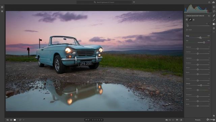Open the cloud sync status icon
This screenshot has height=122, width=216.
pyautogui.click(x=213, y=2)
